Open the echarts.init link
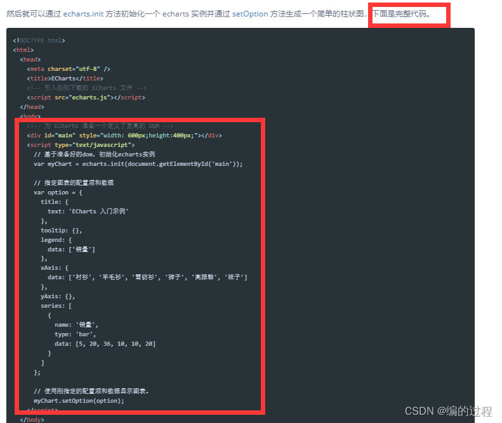 83,14
